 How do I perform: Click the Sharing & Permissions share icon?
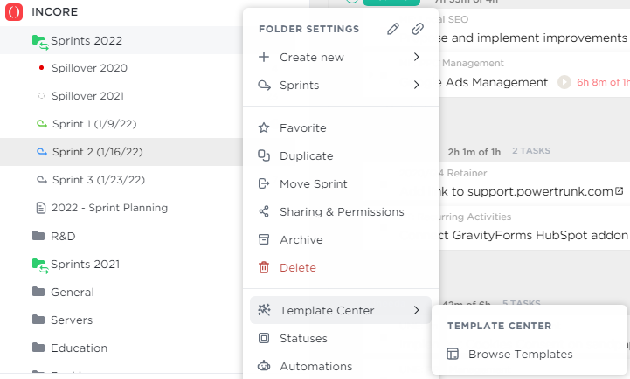[264, 211]
